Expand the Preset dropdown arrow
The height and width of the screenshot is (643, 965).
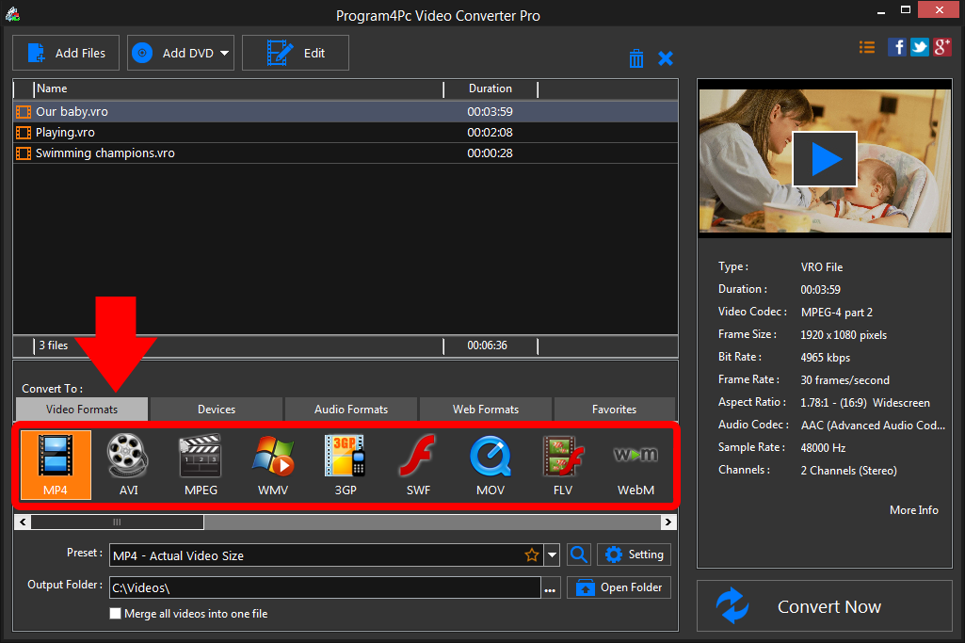[553, 555]
